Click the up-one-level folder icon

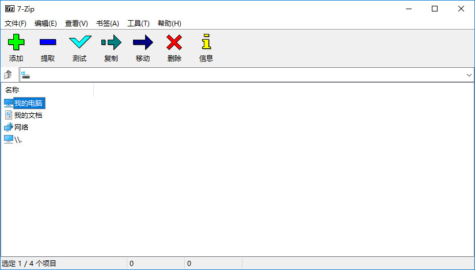point(8,75)
